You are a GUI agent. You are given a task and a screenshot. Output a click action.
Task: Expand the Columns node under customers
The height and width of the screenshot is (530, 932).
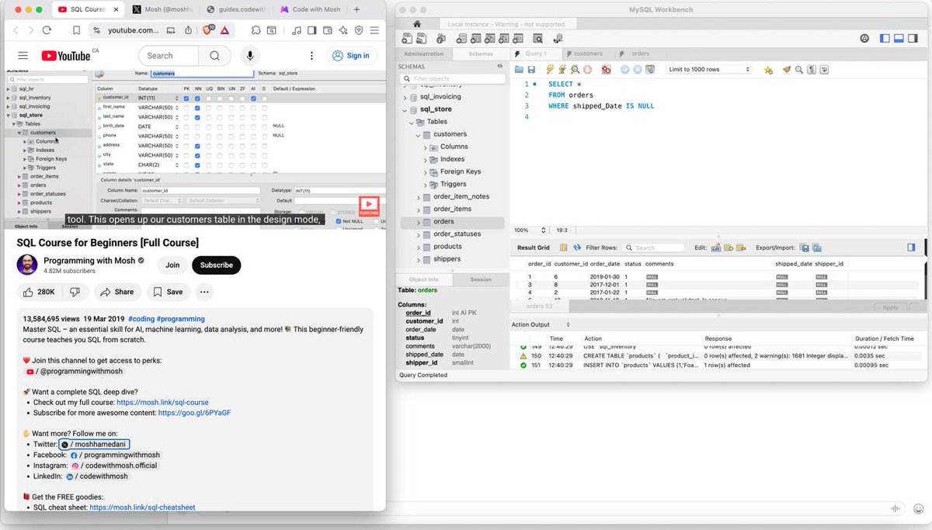tap(426, 147)
